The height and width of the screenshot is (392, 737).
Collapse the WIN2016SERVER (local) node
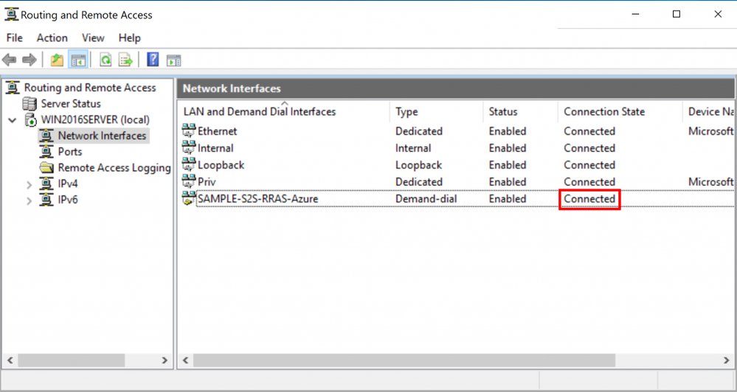point(13,120)
